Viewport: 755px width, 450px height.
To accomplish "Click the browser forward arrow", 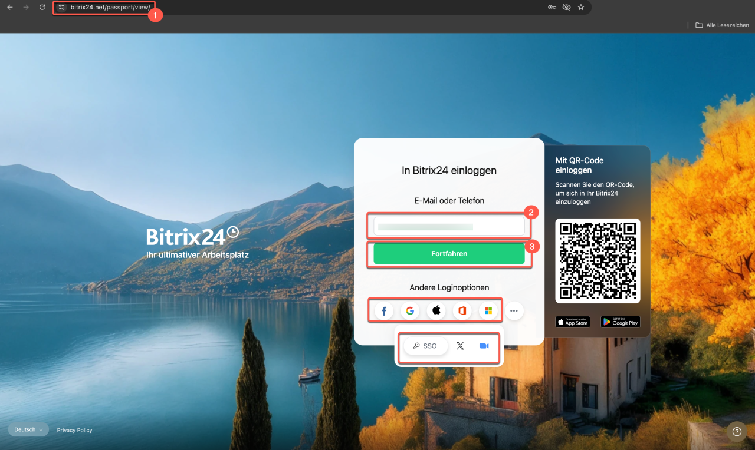I will point(26,7).
